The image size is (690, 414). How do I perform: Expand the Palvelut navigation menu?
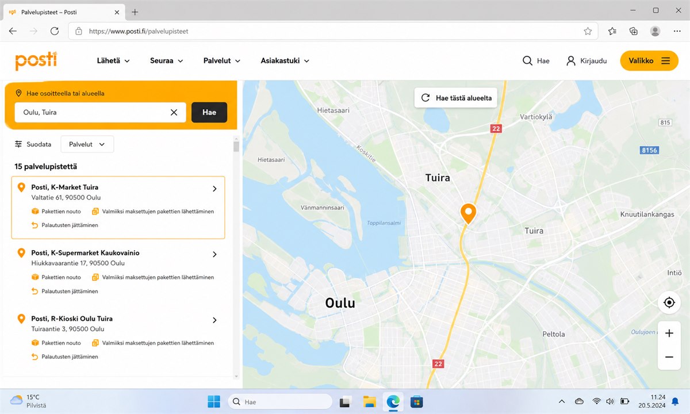(222, 60)
